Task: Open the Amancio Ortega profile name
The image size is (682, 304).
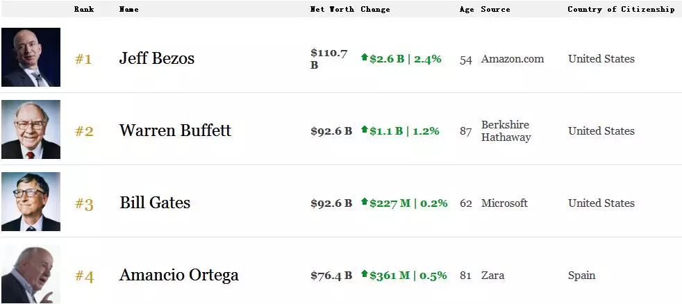Action: pyautogui.click(x=178, y=276)
